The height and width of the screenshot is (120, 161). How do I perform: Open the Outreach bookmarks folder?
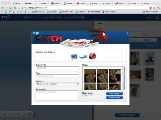coord(52,12)
